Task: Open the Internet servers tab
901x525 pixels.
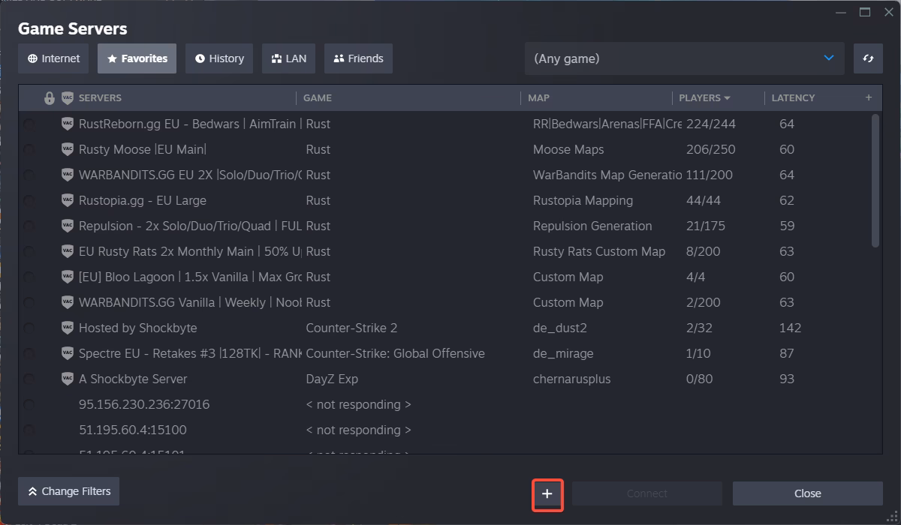Action: pos(53,58)
